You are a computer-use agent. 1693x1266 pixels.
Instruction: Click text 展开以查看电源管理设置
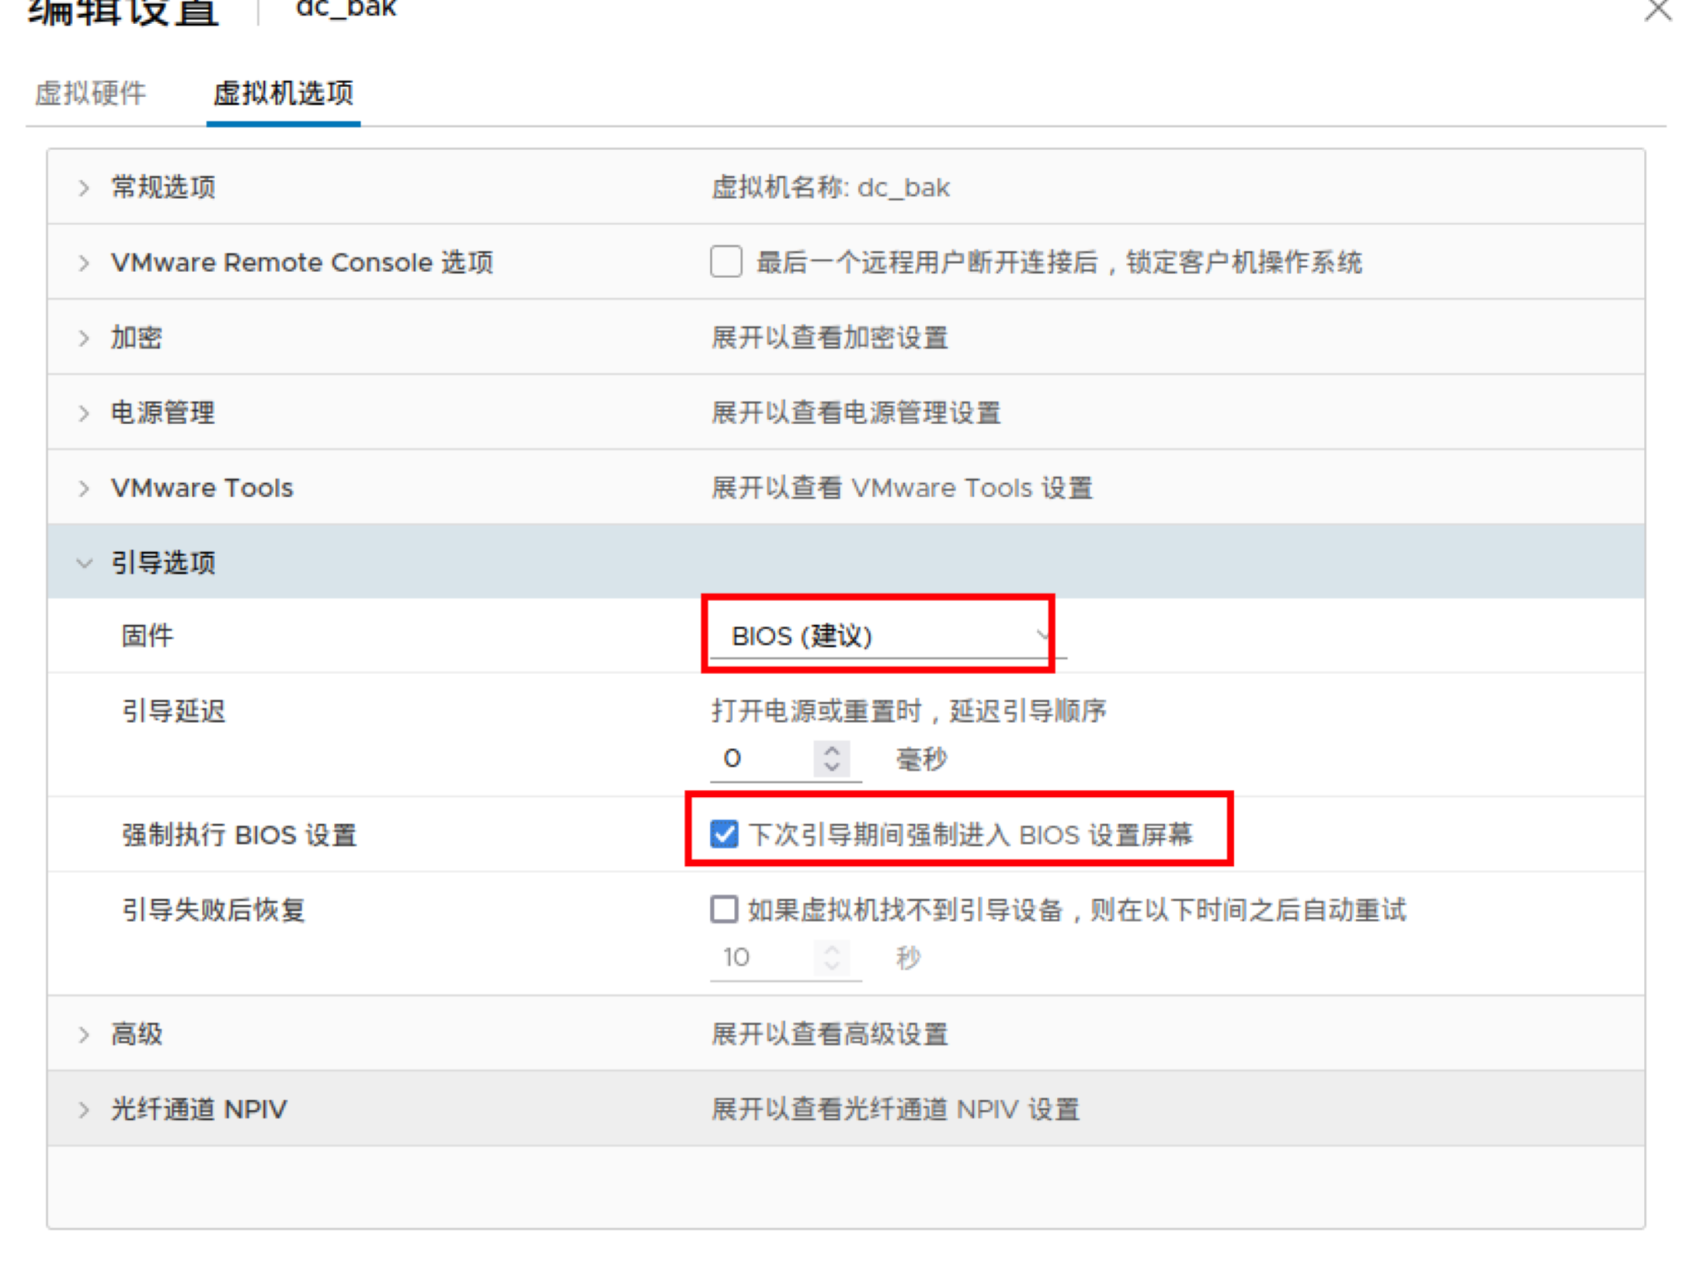pyautogui.click(x=856, y=413)
